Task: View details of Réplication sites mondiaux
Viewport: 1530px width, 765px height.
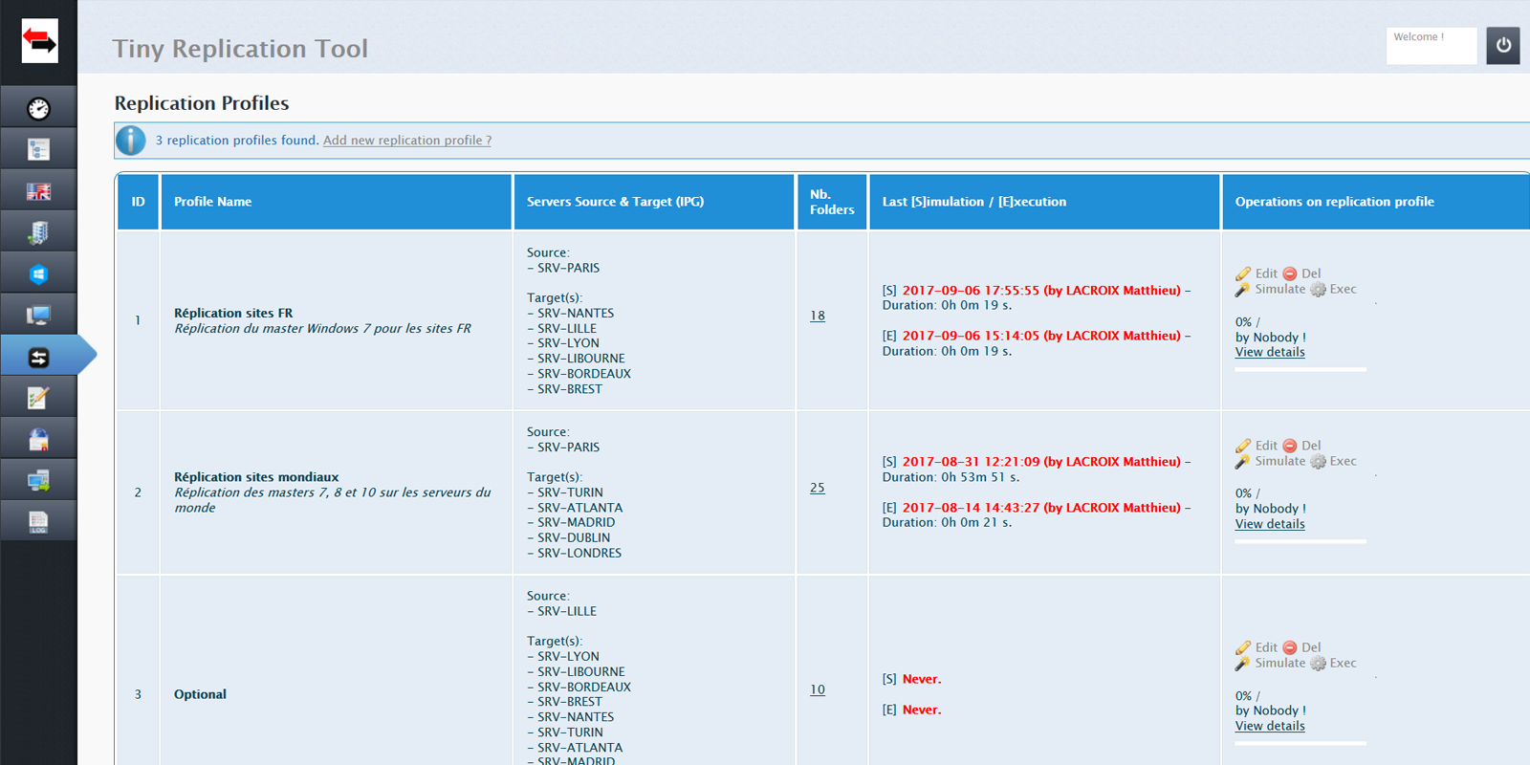Action: [x=1270, y=524]
